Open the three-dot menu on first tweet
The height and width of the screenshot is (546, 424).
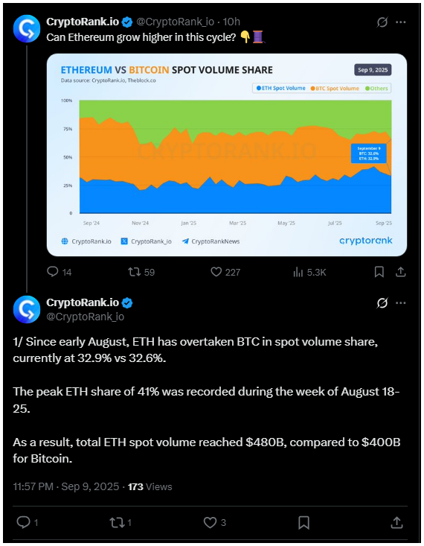coord(401,22)
